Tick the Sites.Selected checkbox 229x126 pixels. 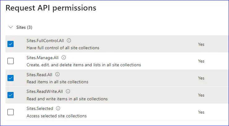click(11, 112)
